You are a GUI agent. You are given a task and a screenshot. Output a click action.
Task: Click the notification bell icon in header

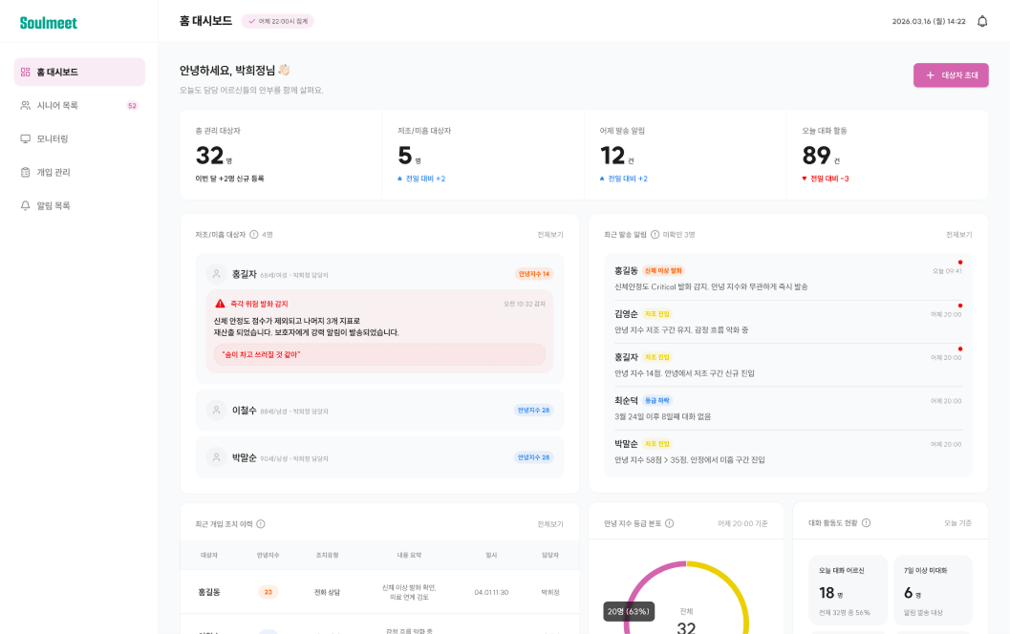(x=981, y=21)
